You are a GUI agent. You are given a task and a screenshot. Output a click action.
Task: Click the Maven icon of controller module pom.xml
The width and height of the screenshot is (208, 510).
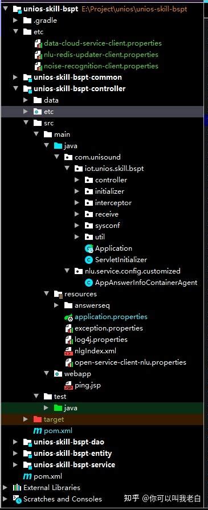coord(38,431)
